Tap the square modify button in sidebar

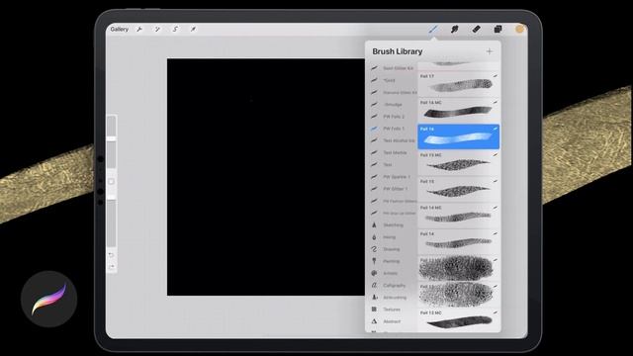point(112,182)
